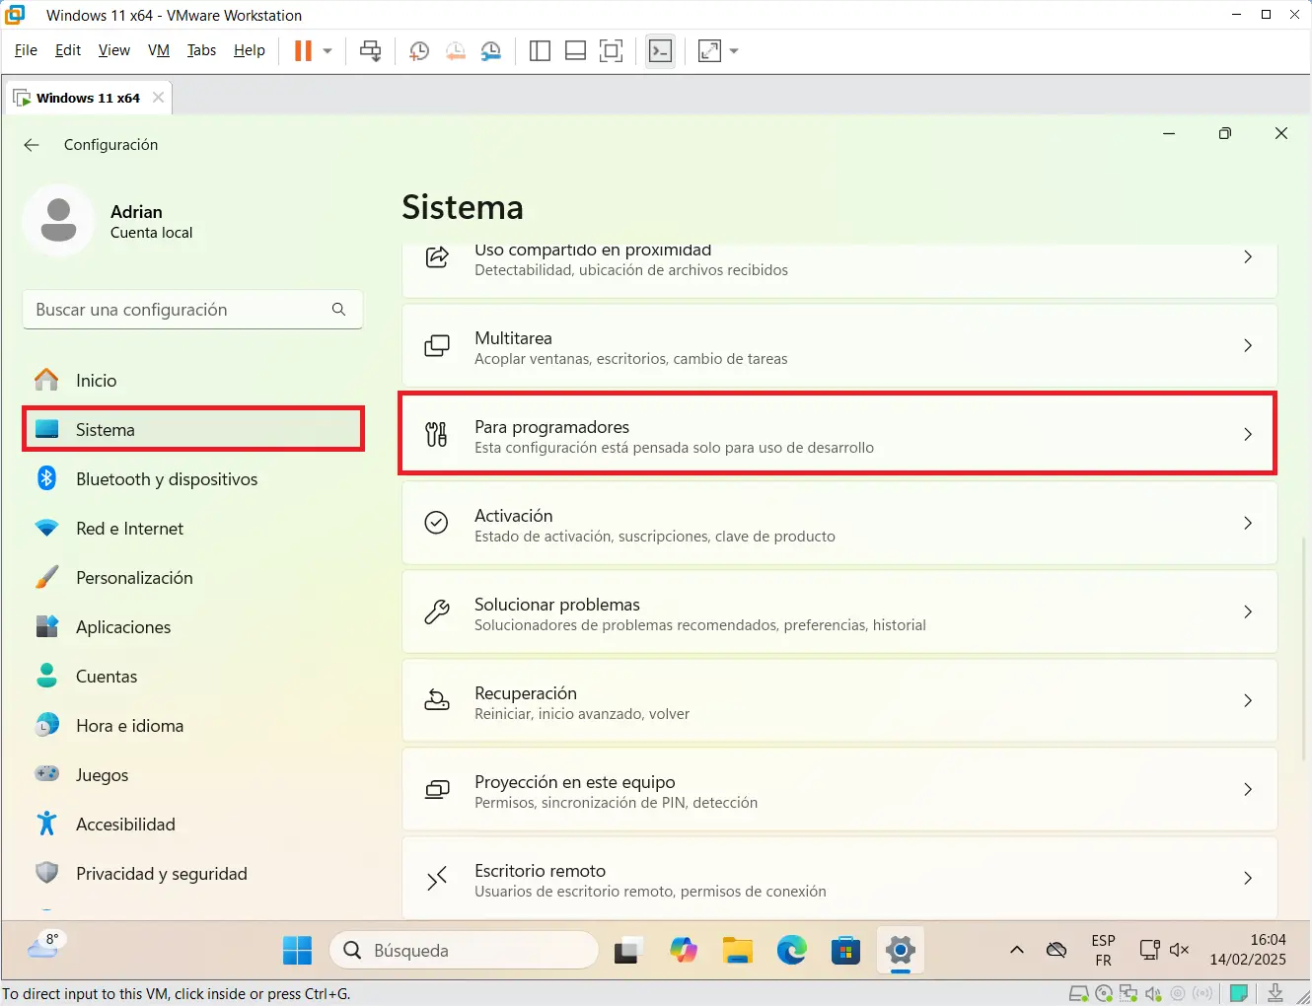The width and height of the screenshot is (1312, 1006).
Task: Open the Windows Start menu
Action: tap(297, 951)
